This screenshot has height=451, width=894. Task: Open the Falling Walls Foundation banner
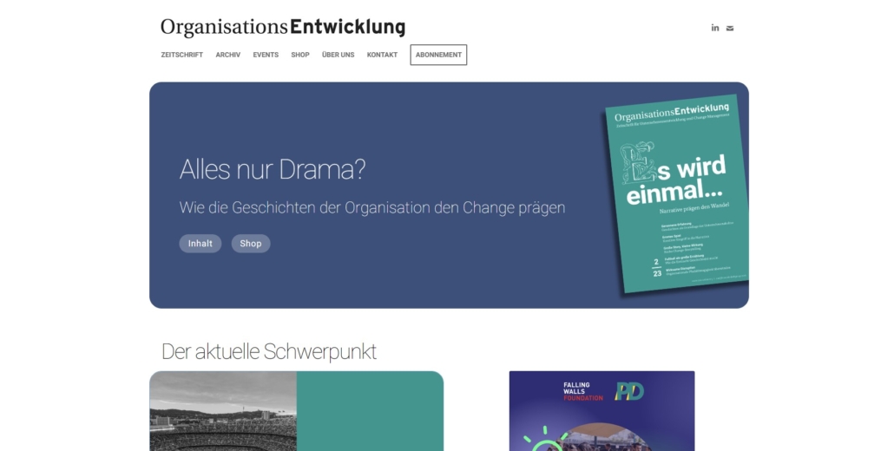pos(602,411)
